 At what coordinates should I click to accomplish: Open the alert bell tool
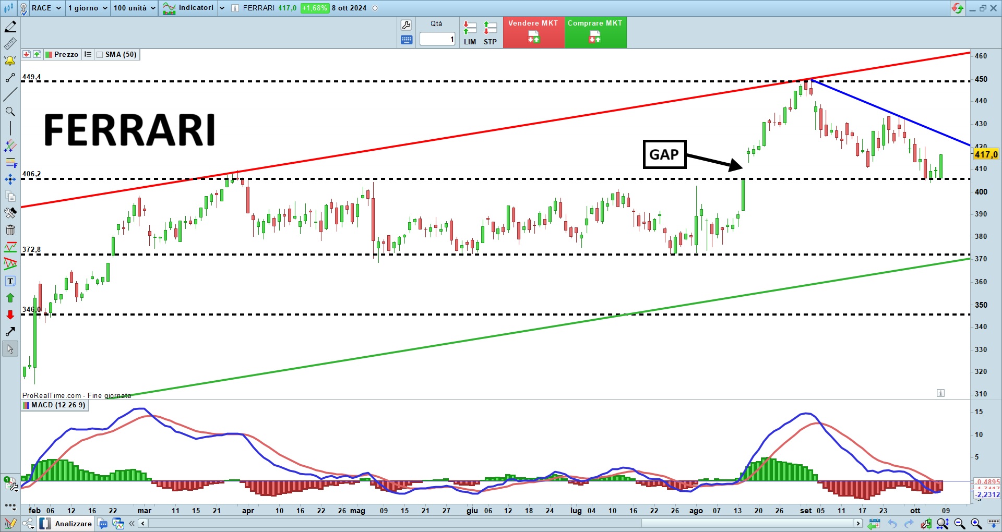(x=10, y=61)
